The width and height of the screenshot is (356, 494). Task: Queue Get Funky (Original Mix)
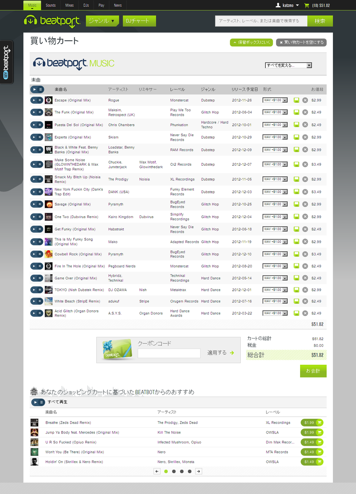(40, 229)
